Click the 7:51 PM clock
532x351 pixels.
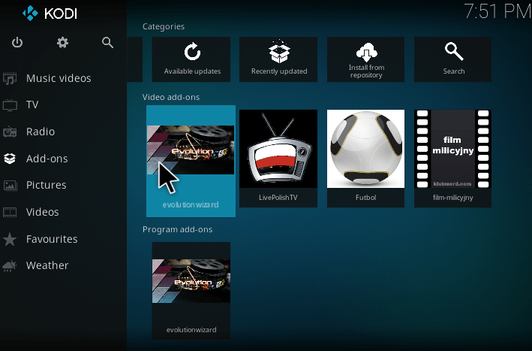497,11
